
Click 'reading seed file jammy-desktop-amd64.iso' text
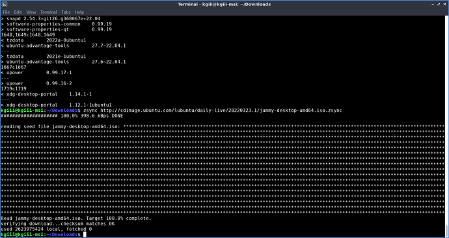[61, 126]
